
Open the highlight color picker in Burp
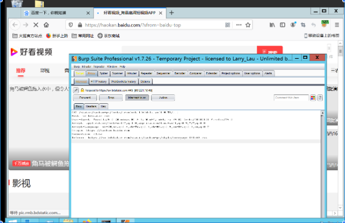(x=313, y=98)
